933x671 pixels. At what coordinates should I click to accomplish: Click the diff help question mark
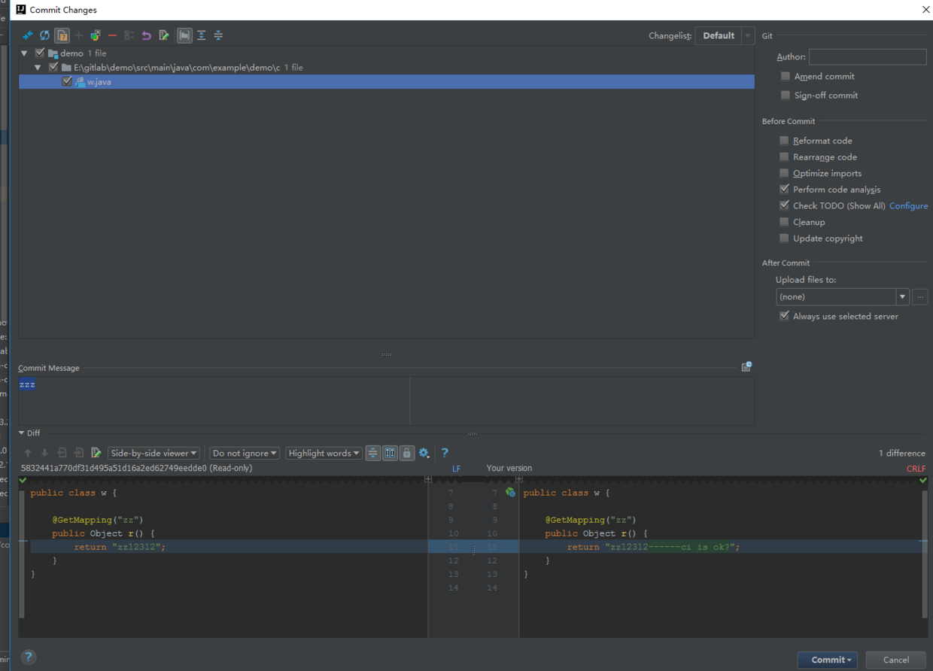pos(445,453)
